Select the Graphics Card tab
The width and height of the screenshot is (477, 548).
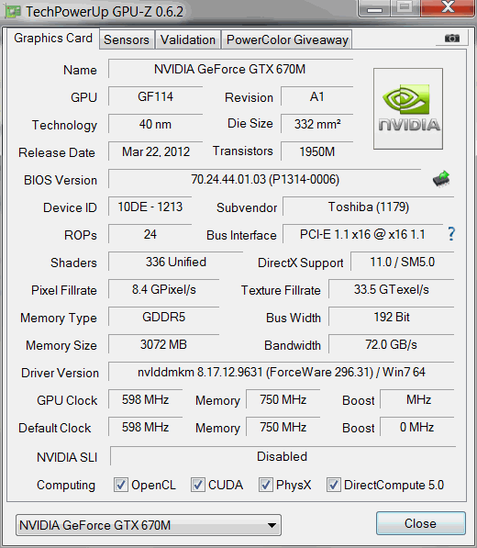53,39
